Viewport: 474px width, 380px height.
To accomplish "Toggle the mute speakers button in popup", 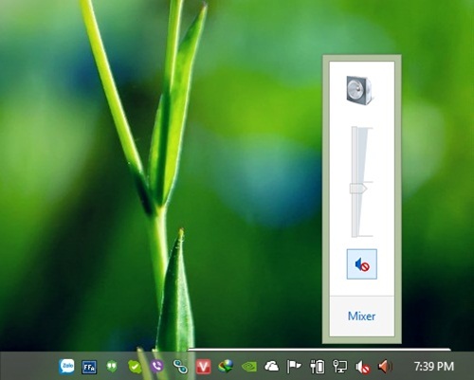I will pos(362,264).
